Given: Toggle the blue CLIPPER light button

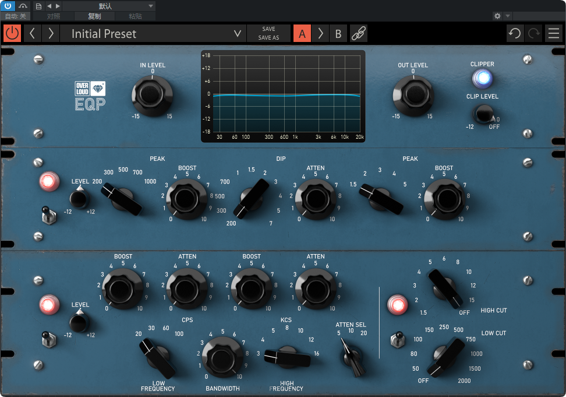Looking at the screenshot, I should click(483, 78).
